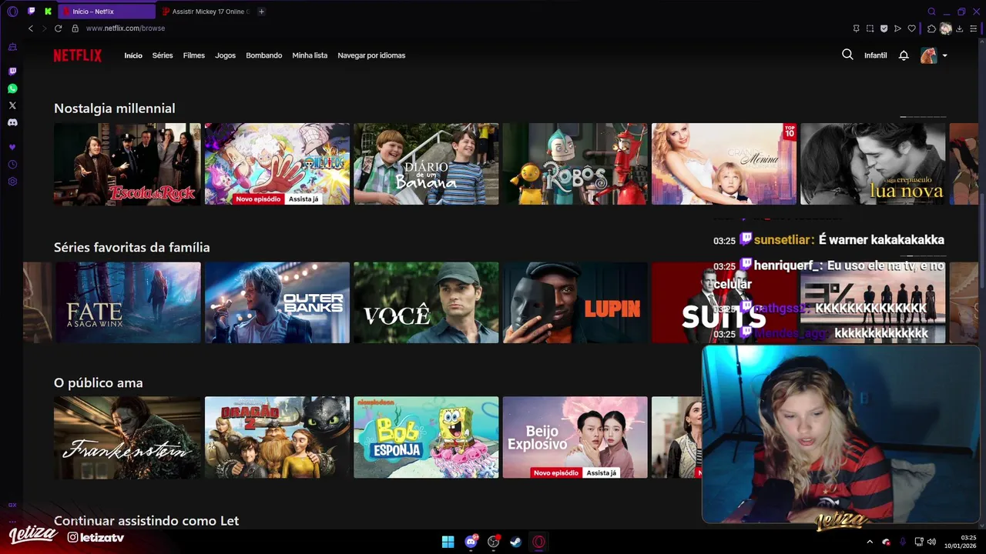Image resolution: width=986 pixels, height=554 pixels.
Task: Open OBS Studio from the taskbar
Action: (494, 542)
